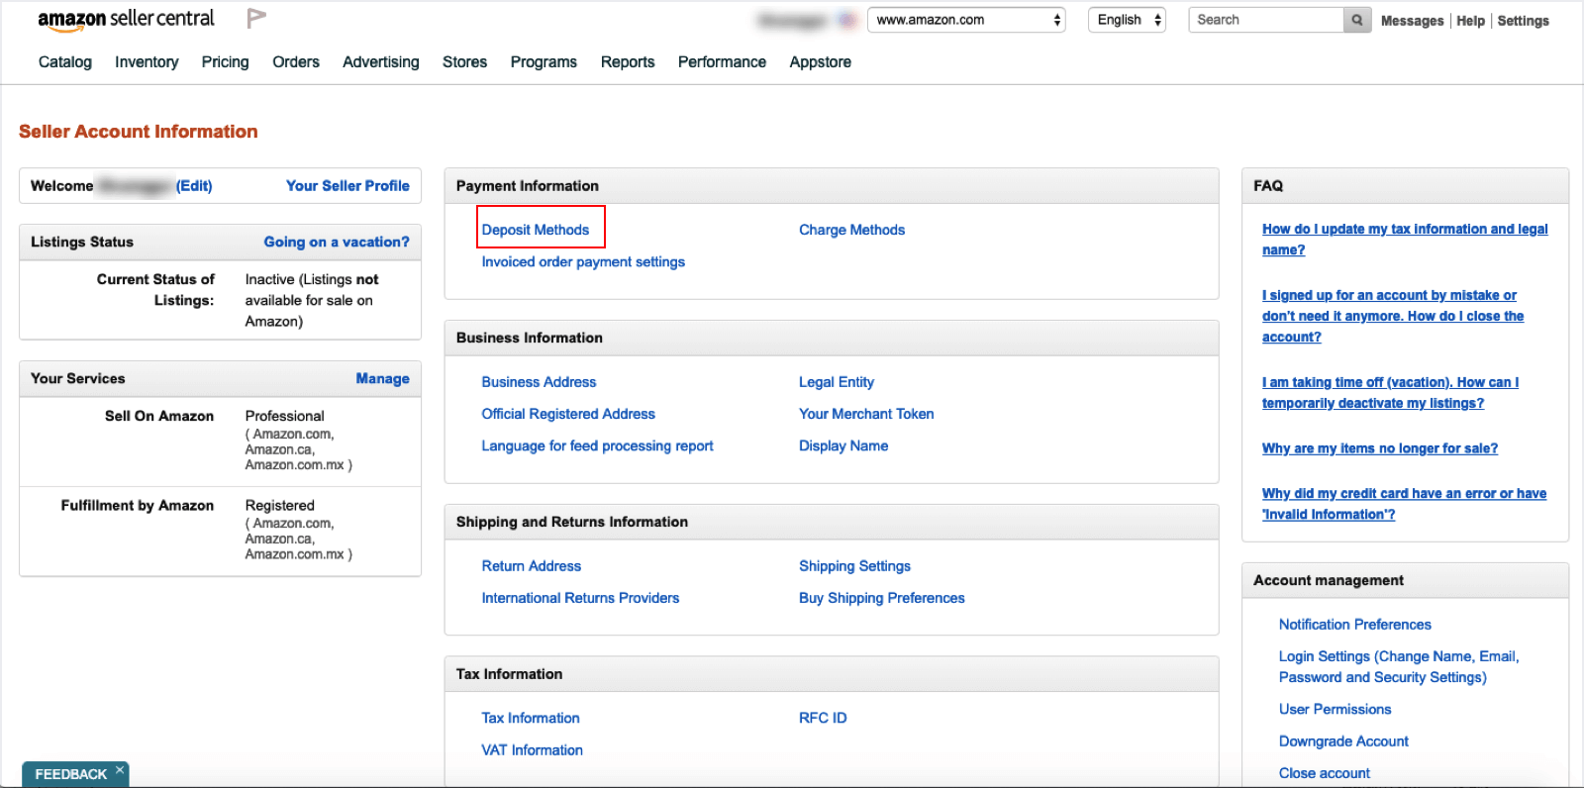1584x788 pixels.
Task: Open Deposit Methods
Action: click(536, 230)
